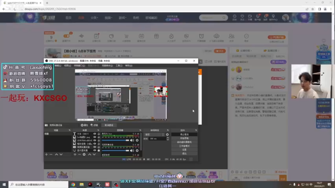335x188 pixels.
Task: Toggle visibility of the 视频采集设备 source
Action: [95, 147]
